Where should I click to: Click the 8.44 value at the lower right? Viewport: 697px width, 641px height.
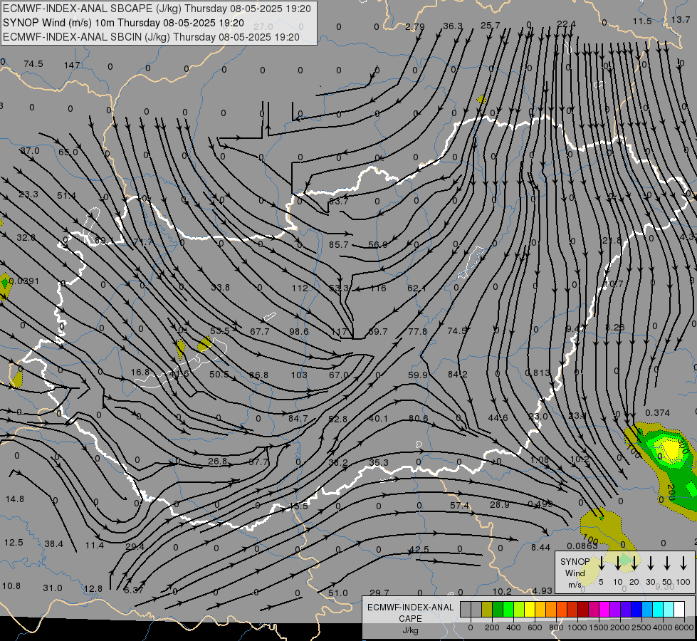click(540, 548)
